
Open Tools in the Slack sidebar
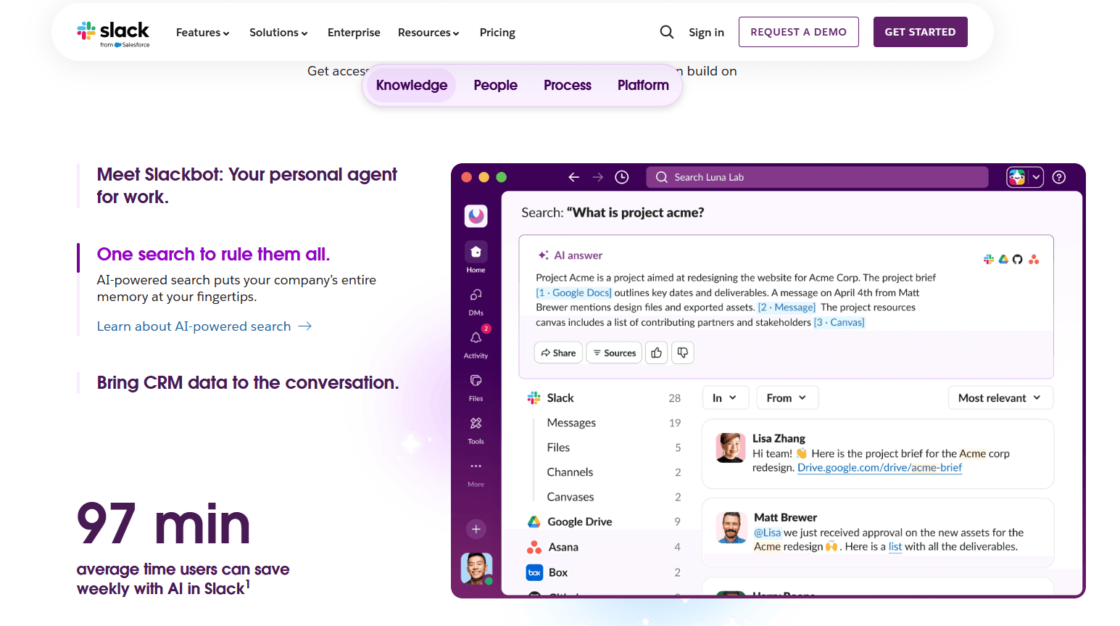tap(476, 429)
